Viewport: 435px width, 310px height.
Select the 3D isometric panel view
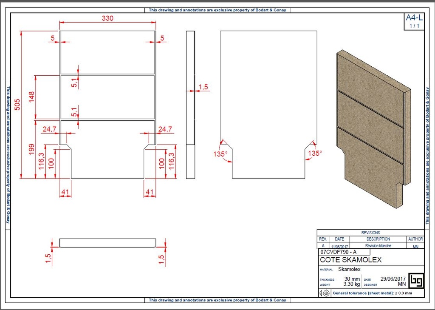tap(374, 128)
